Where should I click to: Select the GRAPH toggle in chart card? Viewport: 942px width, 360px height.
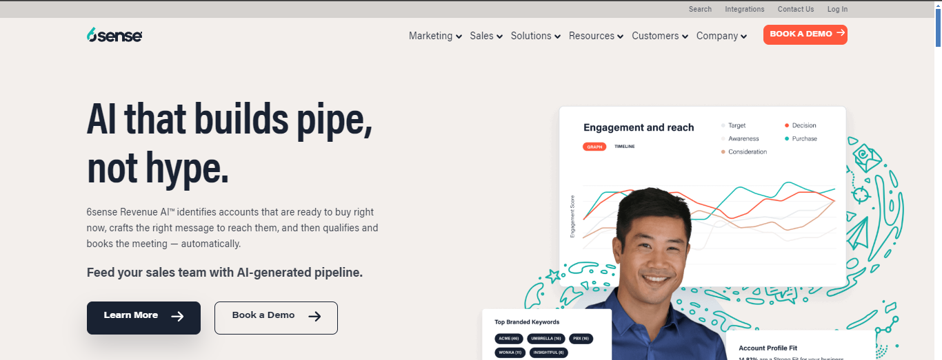point(594,147)
